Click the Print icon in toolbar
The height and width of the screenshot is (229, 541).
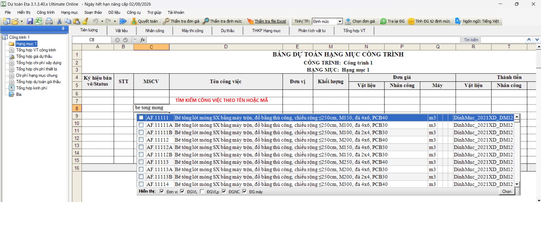(x=49, y=21)
